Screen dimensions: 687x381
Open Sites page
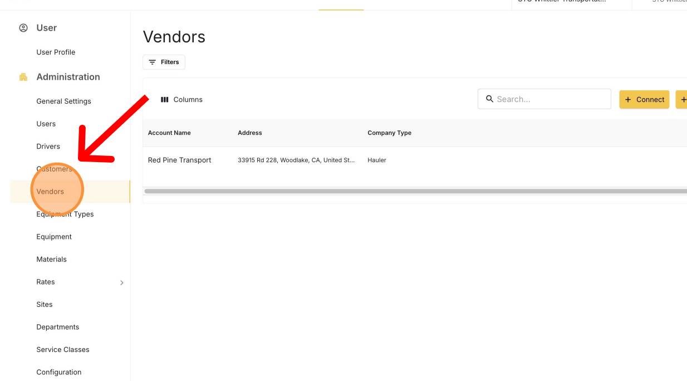pos(45,305)
